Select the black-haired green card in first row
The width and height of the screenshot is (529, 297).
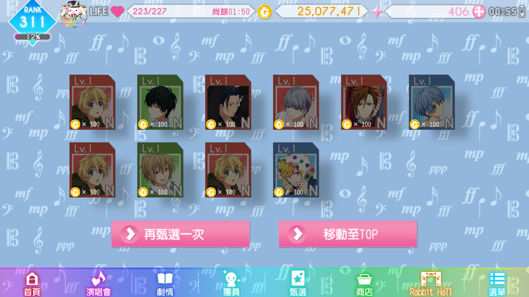[160, 102]
